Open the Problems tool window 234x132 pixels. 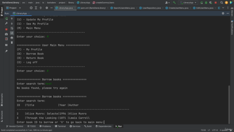(45, 126)
